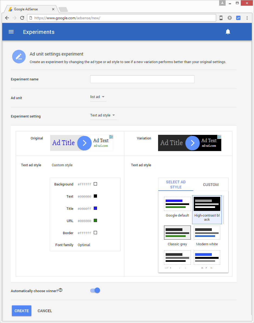Click ad-url.com in the Variation ad

(x=209, y=146)
